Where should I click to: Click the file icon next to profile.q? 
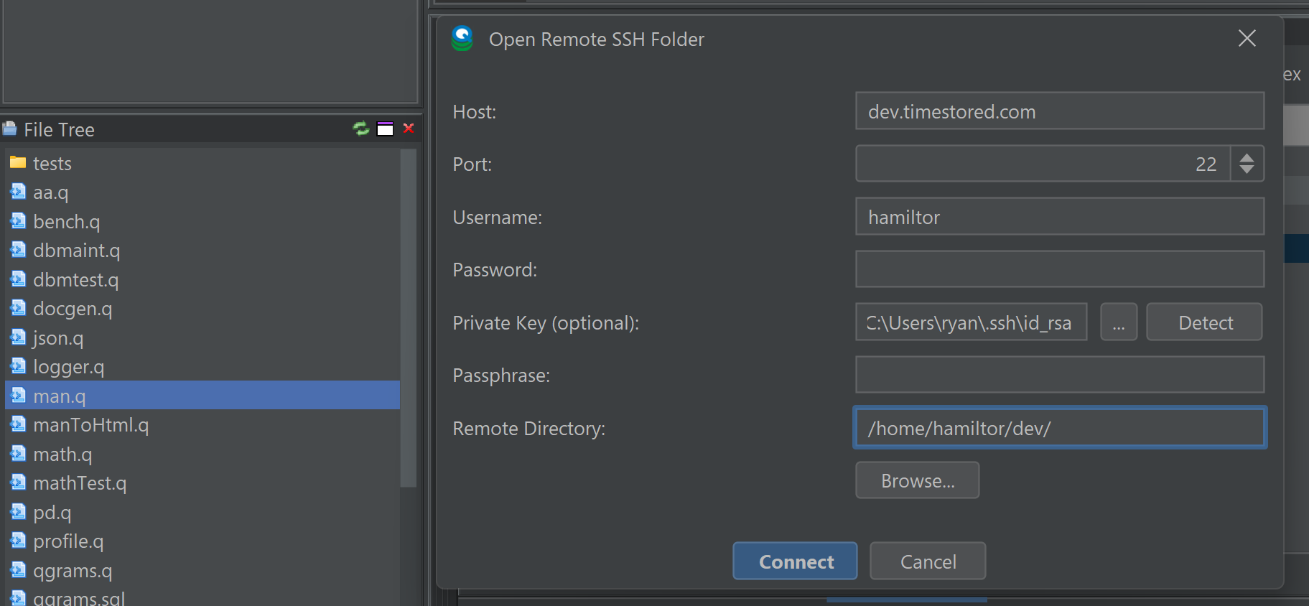18,541
